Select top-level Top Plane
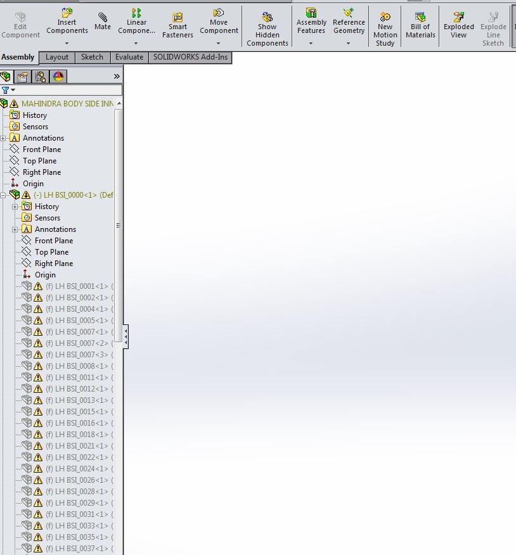The image size is (516, 555). [40, 161]
